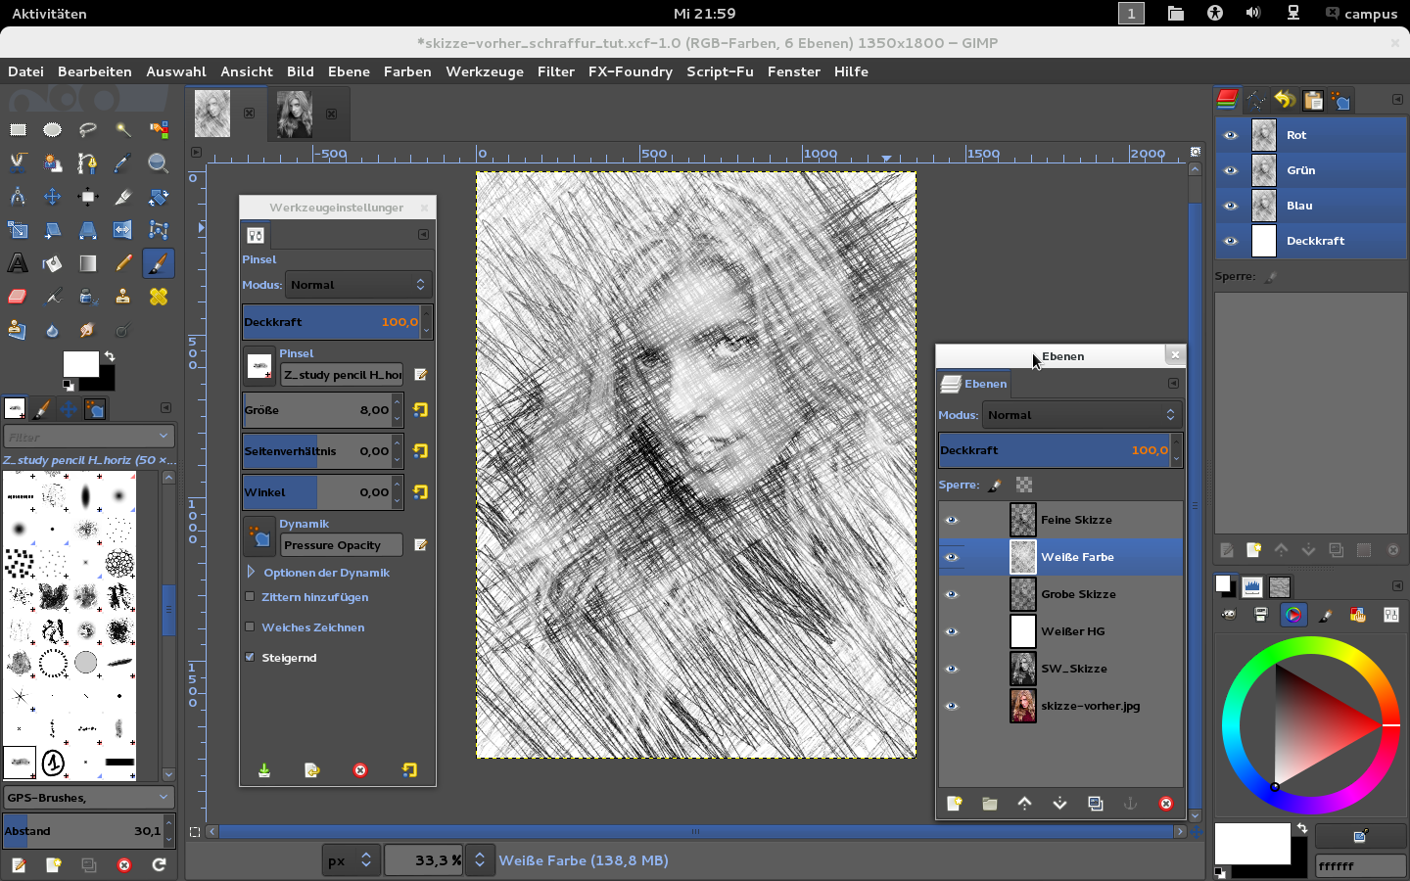This screenshot has width=1410, height=881.
Task: Delete the layer using the red Ebenen button
Action: (1165, 804)
